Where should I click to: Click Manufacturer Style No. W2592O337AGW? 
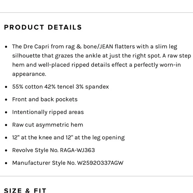click(68, 163)
